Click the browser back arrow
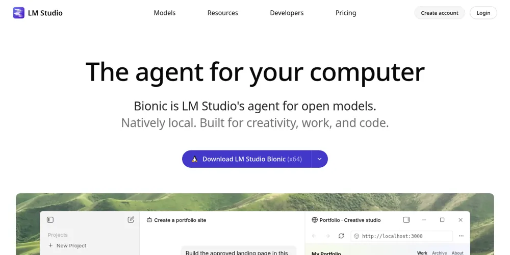The height and width of the screenshot is (255, 510). click(314, 236)
